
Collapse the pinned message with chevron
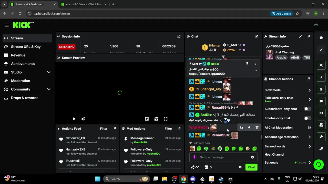click(x=255, y=71)
